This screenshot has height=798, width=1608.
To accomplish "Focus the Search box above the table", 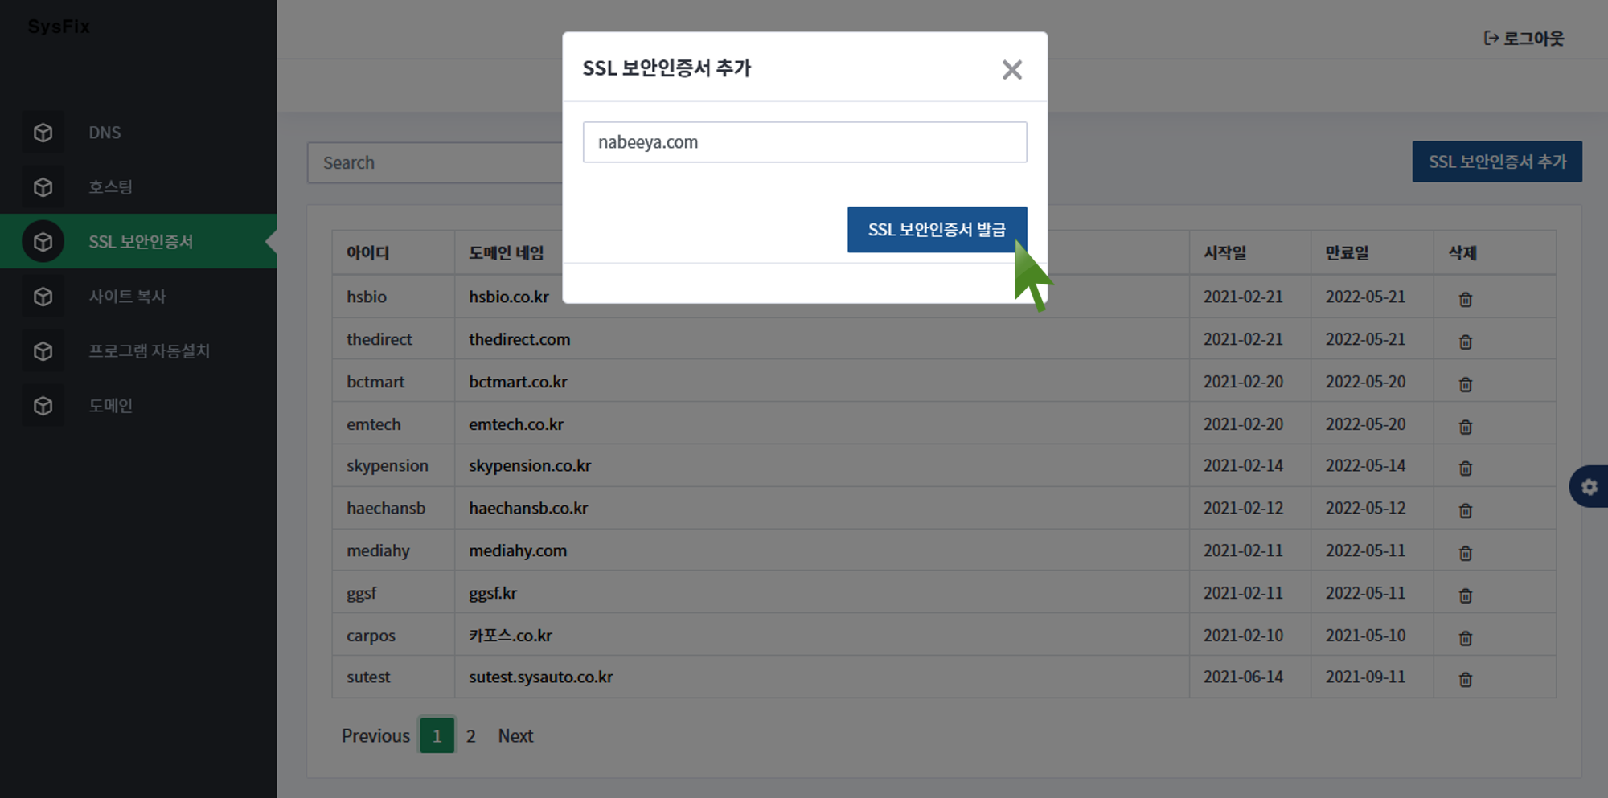I will tap(434, 163).
